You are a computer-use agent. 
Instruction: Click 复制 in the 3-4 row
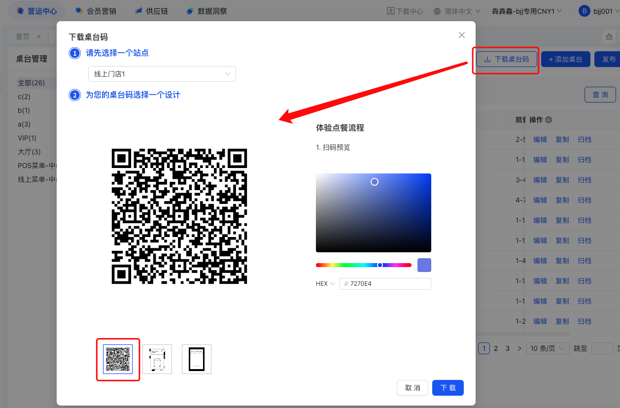coord(562,180)
